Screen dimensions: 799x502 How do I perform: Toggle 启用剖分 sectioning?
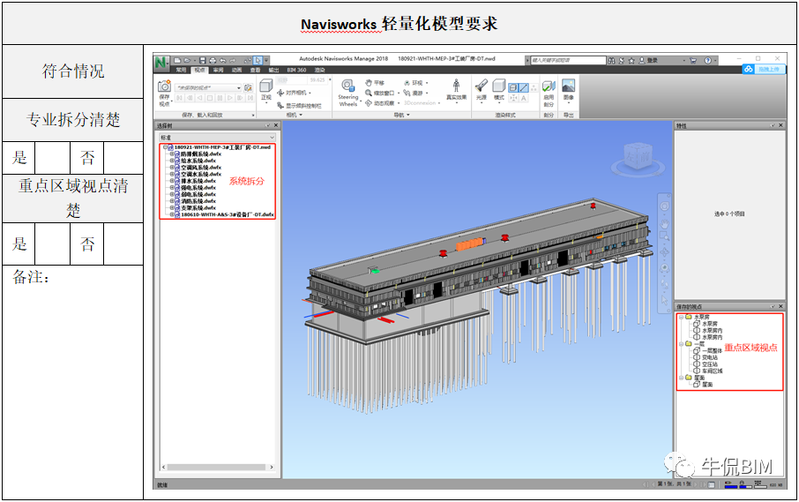pos(549,93)
